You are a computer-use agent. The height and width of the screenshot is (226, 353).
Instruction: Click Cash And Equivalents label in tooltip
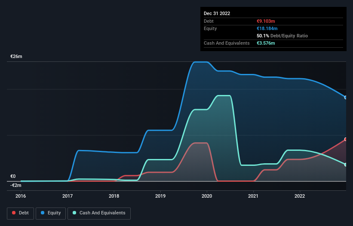[227, 43]
